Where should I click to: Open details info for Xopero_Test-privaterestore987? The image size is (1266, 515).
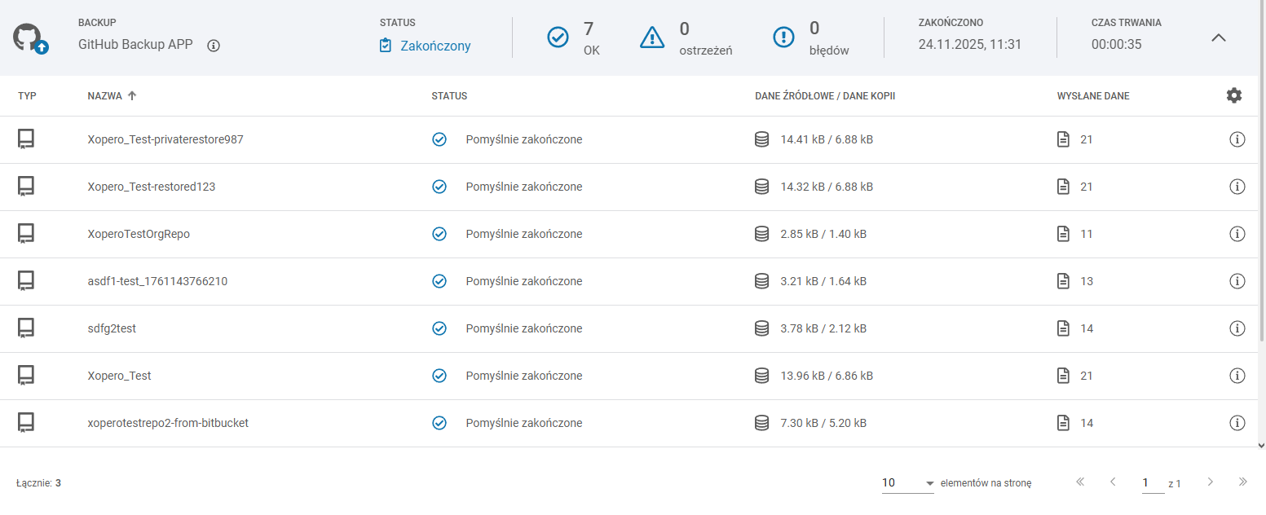[x=1236, y=139]
